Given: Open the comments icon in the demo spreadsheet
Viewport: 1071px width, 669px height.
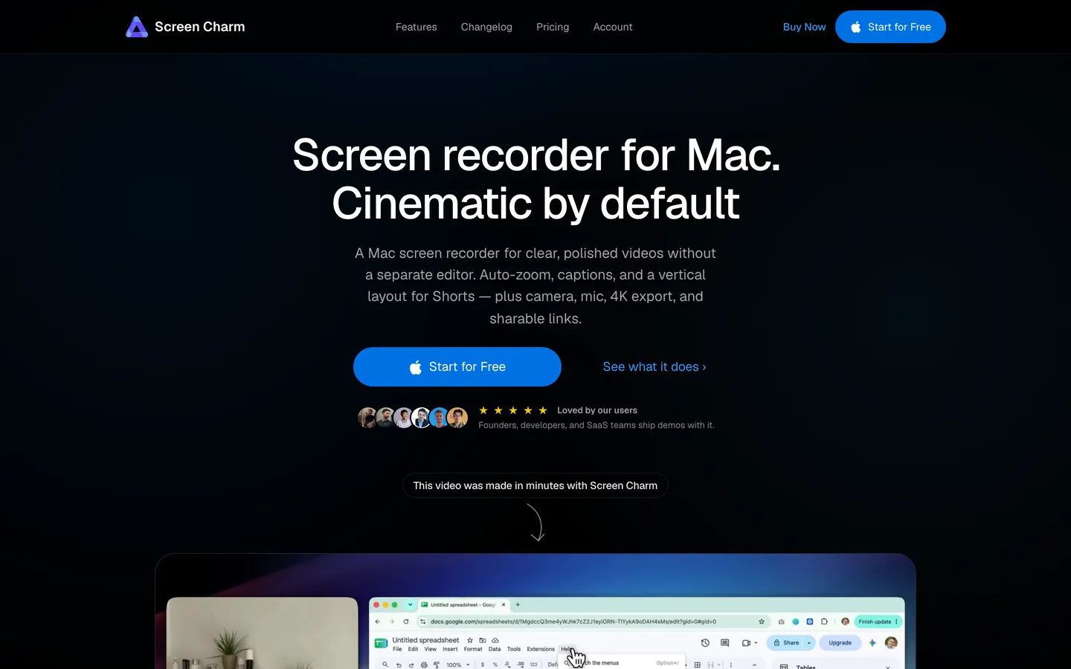Looking at the screenshot, I should tap(724, 642).
